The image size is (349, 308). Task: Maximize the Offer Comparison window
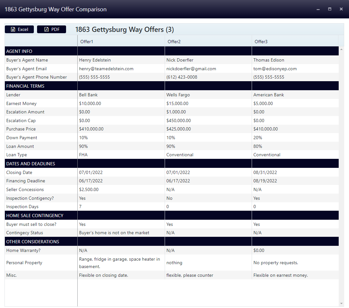330,9
